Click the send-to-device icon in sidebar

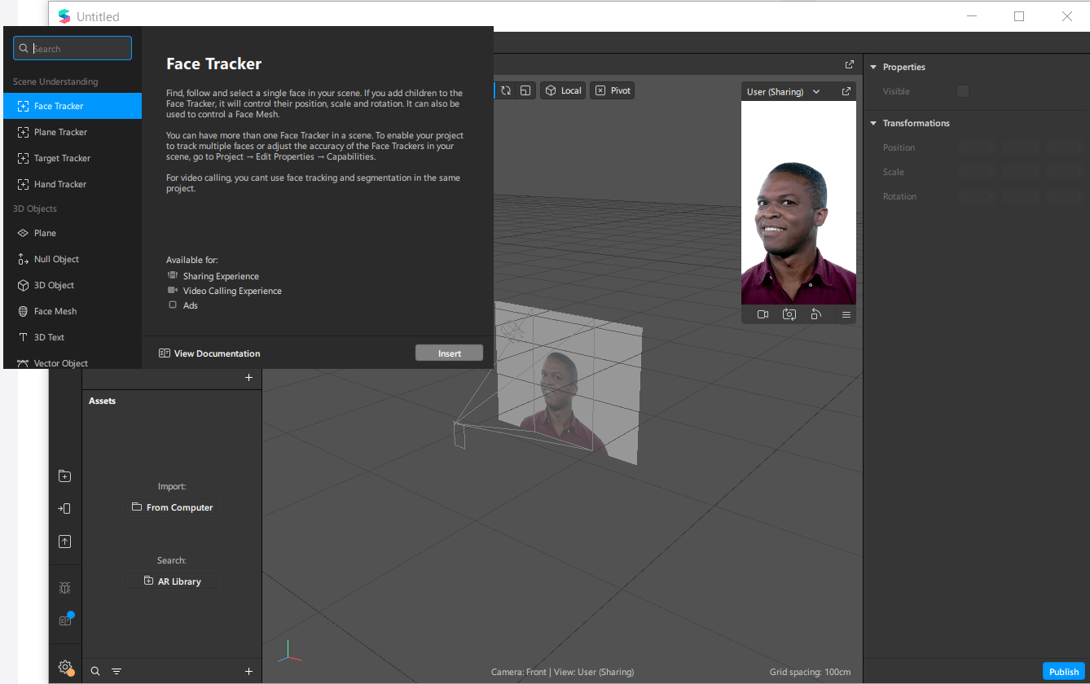[x=65, y=508]
